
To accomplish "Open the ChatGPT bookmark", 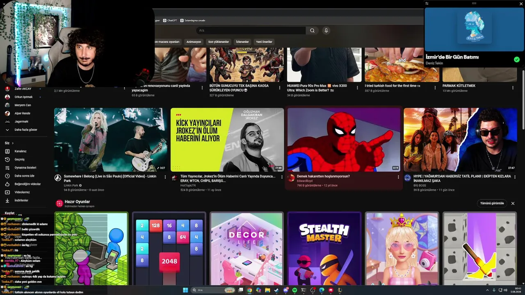I will click(170, 20).
